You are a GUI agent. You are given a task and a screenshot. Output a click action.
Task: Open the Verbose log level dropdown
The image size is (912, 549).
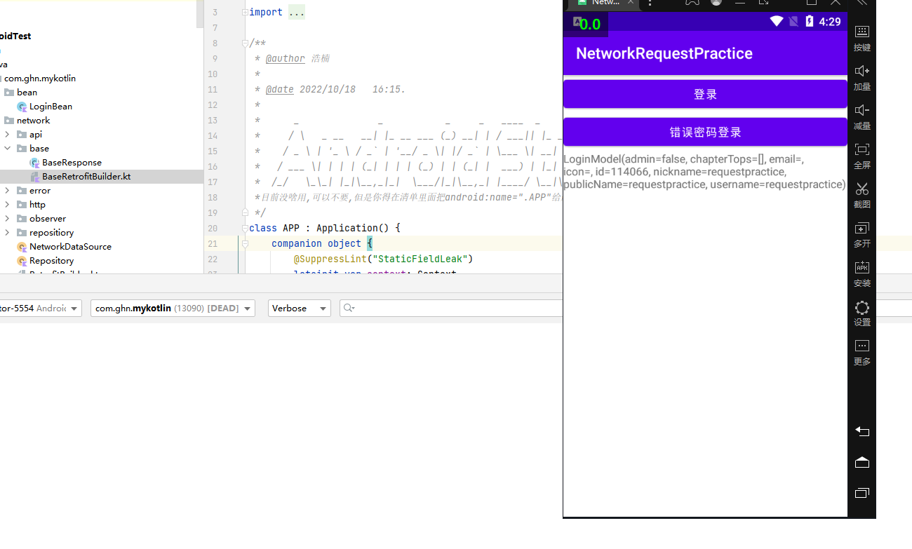300,309
